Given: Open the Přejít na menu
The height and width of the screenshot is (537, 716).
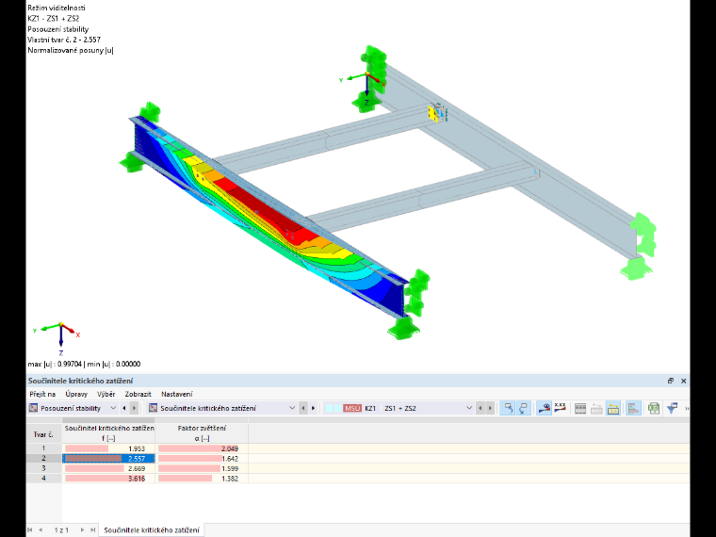Looking at the screenshot, I should point(42,394).
